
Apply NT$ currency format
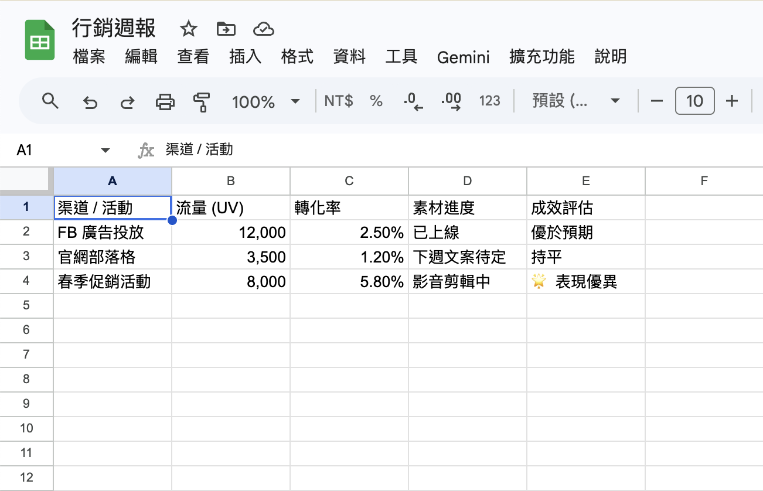[338, 101]
